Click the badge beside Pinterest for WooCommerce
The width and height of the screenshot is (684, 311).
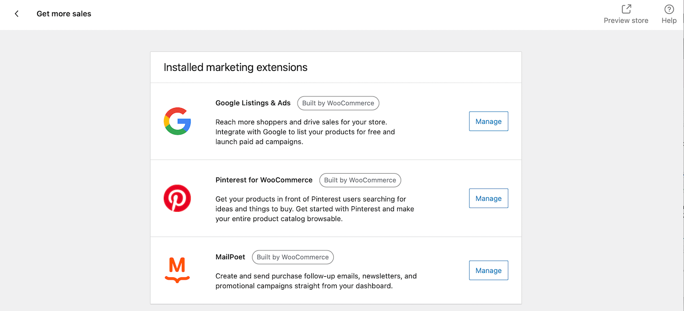click(360, 180)
